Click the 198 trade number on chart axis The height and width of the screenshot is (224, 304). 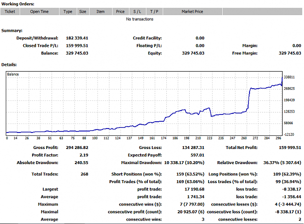pos(186,138)
